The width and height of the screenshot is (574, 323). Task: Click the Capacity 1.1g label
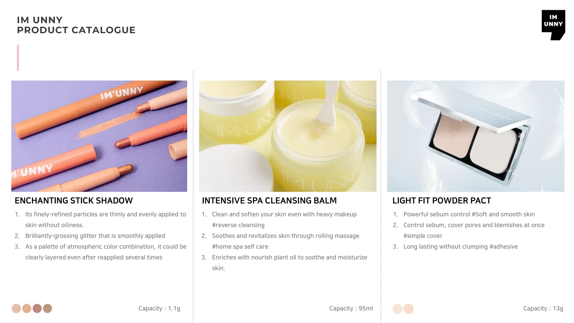tap(159, 308)
